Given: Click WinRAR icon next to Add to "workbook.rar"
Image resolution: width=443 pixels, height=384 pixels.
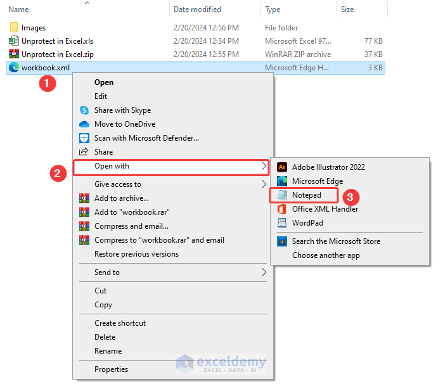Looking at the screenshot, I should [x=84, y=212].
